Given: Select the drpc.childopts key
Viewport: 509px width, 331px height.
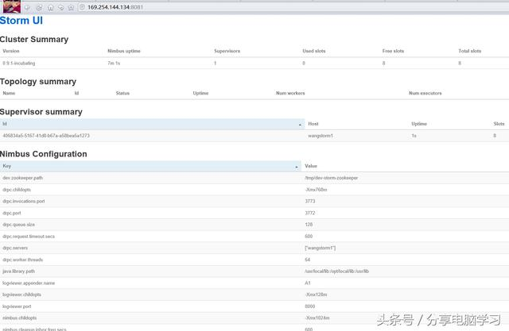Looking at the screenshot, I should pyautogui.click(x=17, y=190).
